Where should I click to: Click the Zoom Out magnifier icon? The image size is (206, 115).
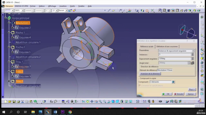105,102
